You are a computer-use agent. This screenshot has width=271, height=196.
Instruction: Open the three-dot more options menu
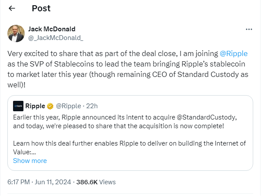click(x=249, y=29)
